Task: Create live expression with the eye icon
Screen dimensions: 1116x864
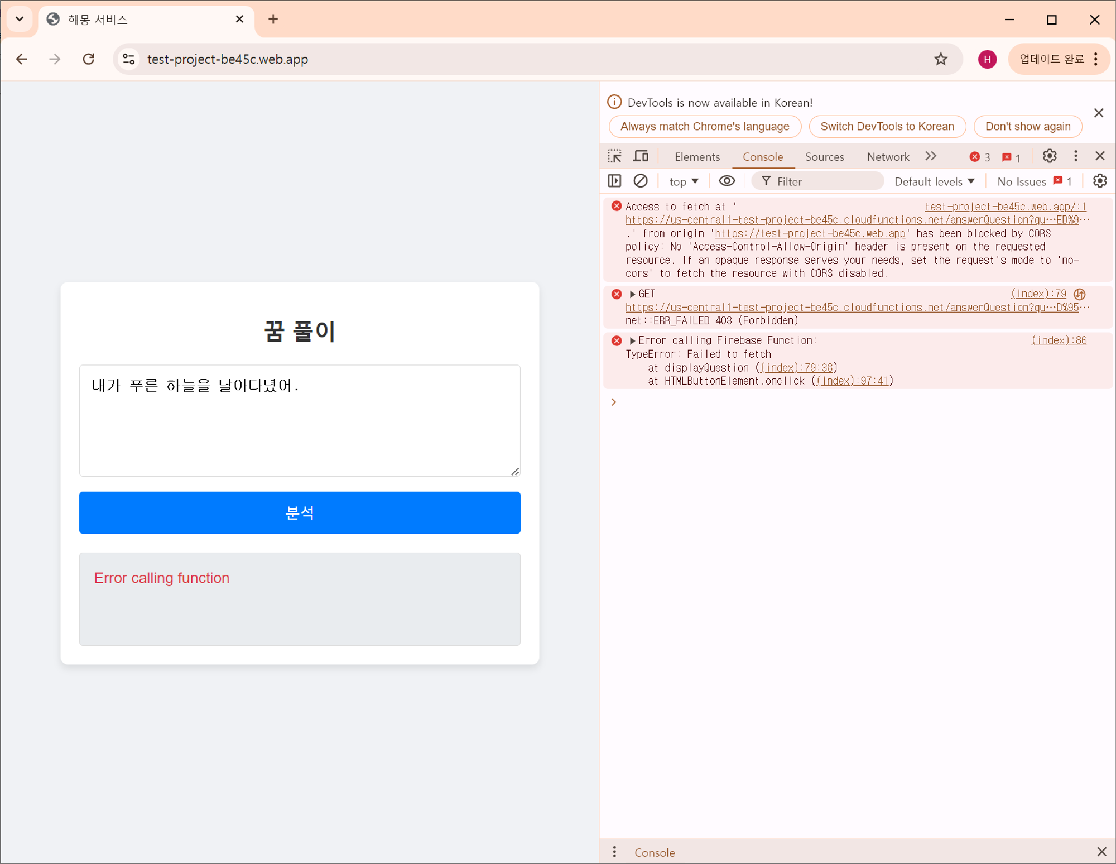Action: tap(727, 181)
